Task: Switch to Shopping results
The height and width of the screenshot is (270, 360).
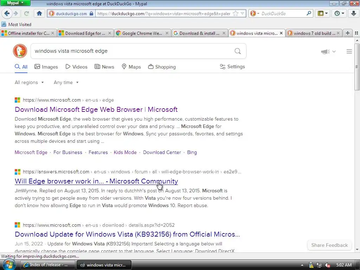Action: click(x=162, y=67)
